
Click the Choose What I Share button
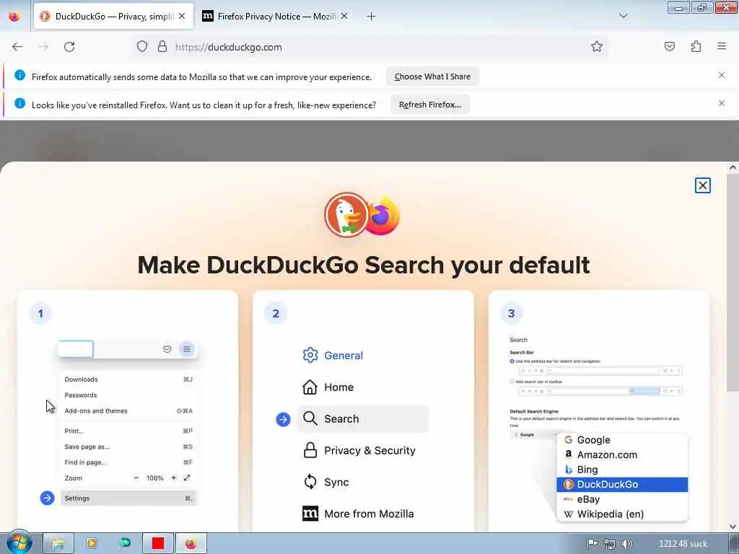pyautogui.click(x=432, y=76)
